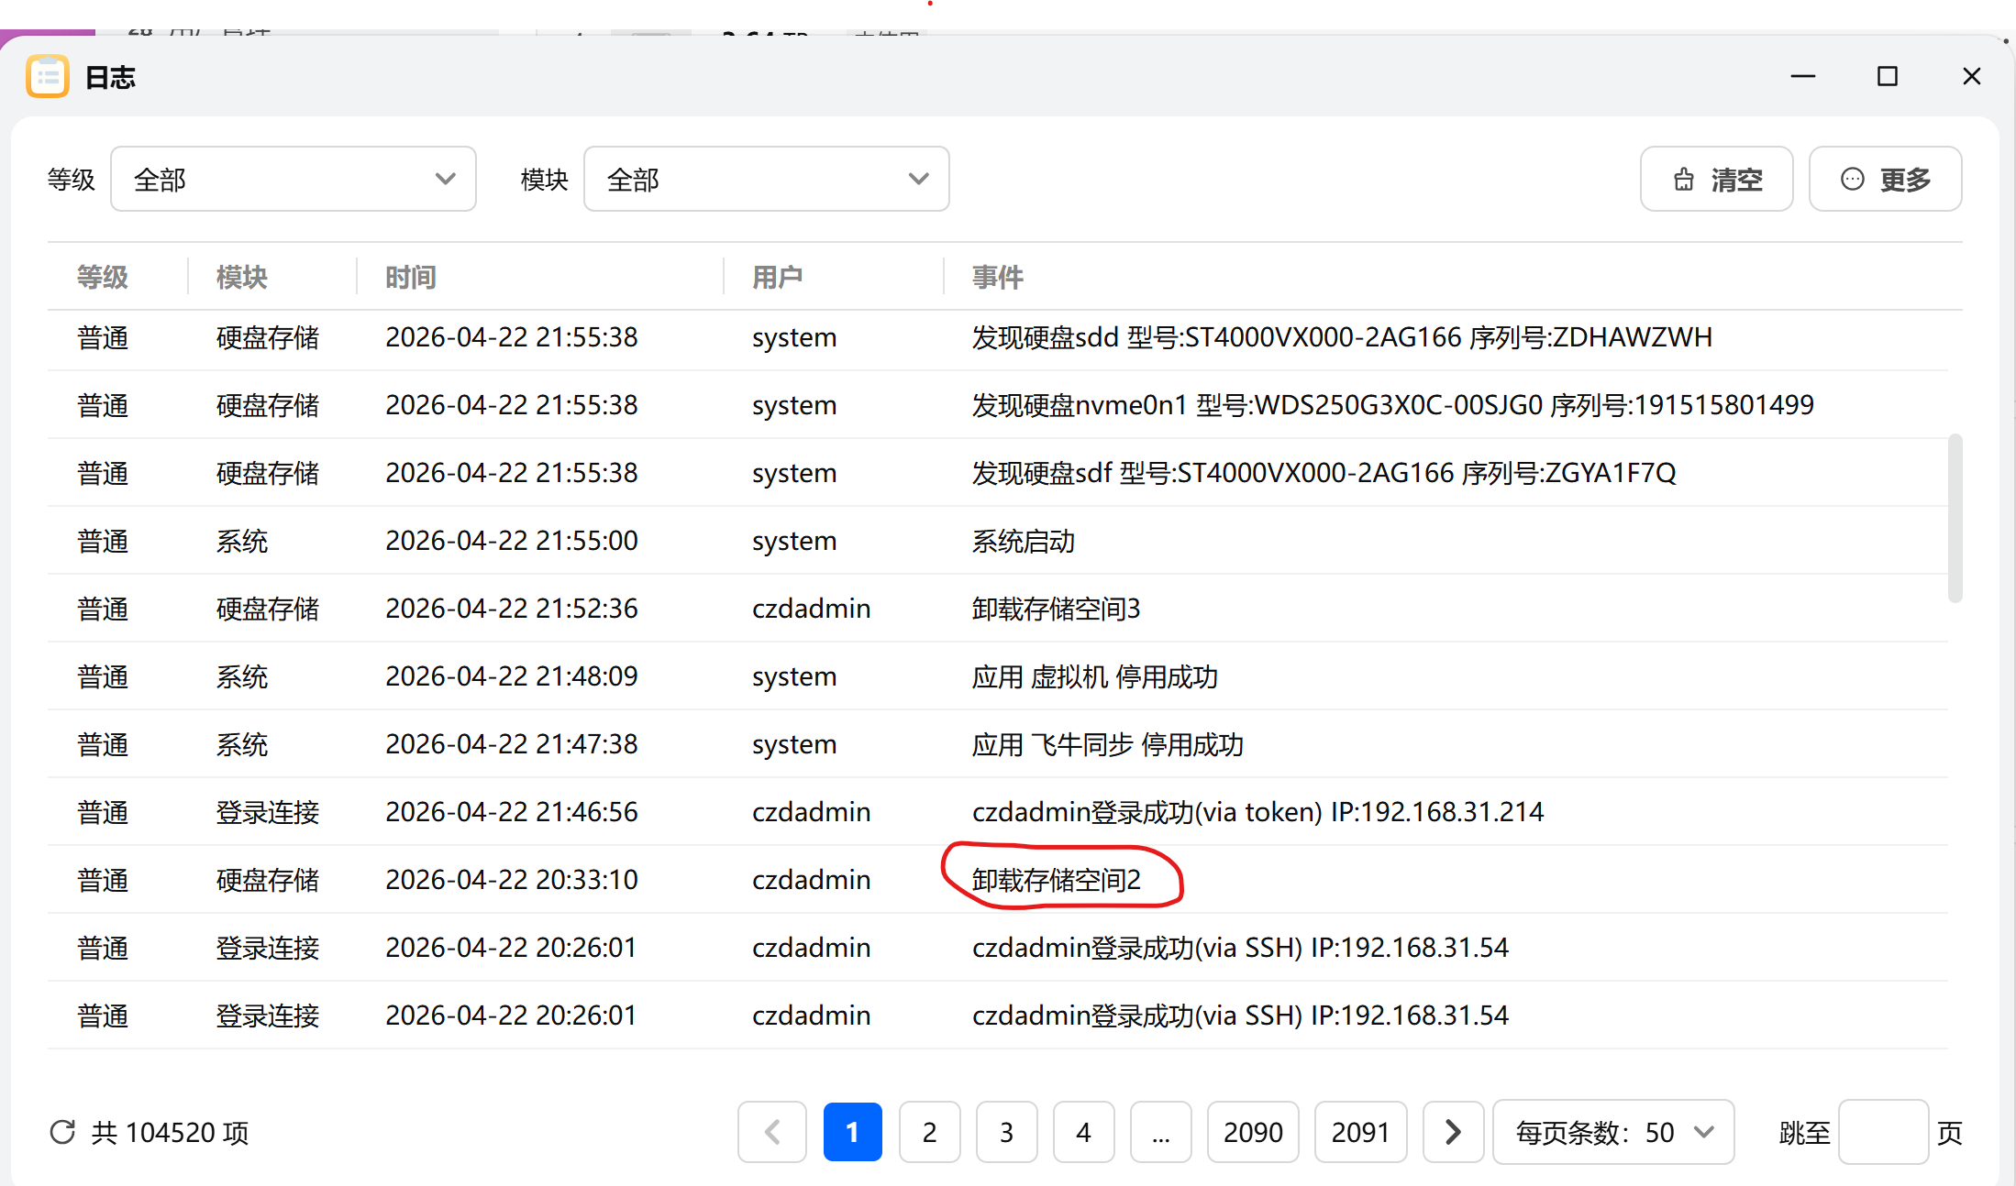Select the 卸载存储空间2 log entry
The width and height of the screenshot is (2016, 1186).
[1056, 880]
